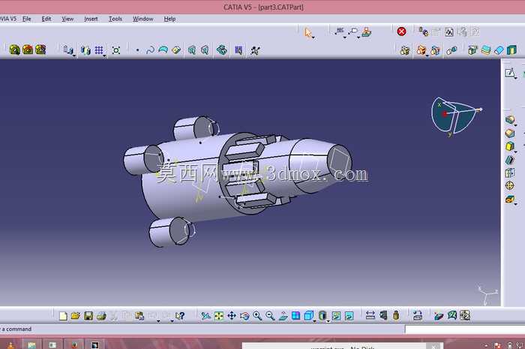Expand the text-with-leader annotation dropdown
525x349 pixels.
coord(345,38)
